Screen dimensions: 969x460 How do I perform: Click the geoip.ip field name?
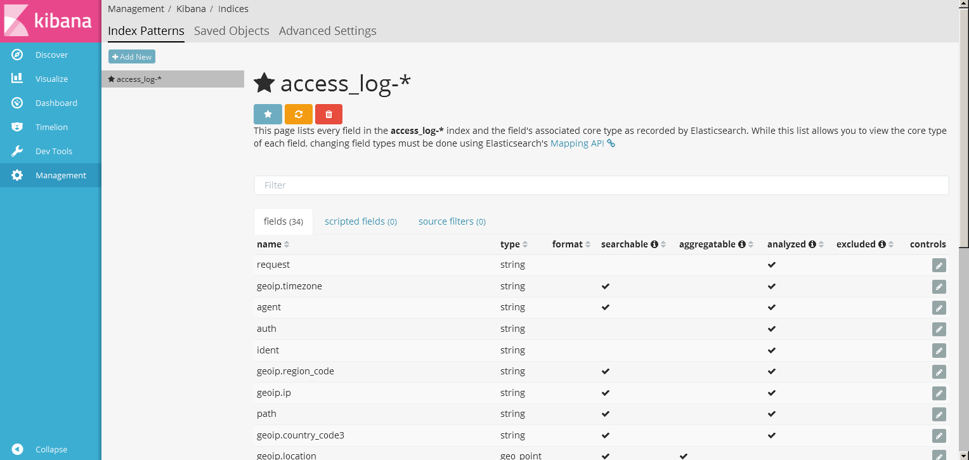[274, 393]
